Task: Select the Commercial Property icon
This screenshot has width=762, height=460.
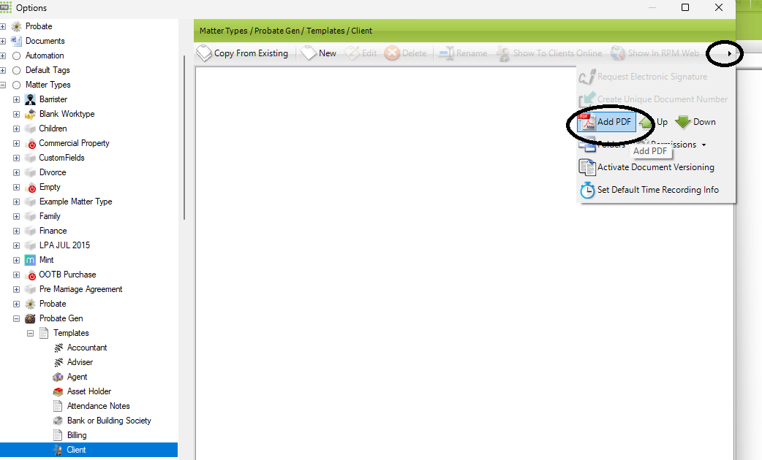Action: pos(30,143)
